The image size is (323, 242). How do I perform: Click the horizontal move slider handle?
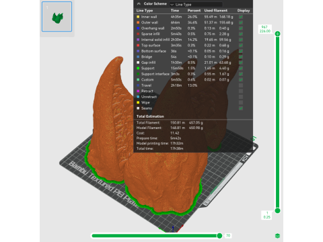tap(219, 235)
